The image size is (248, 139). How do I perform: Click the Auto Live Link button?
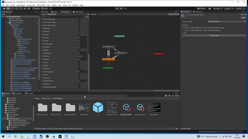(x=174, y=14)
